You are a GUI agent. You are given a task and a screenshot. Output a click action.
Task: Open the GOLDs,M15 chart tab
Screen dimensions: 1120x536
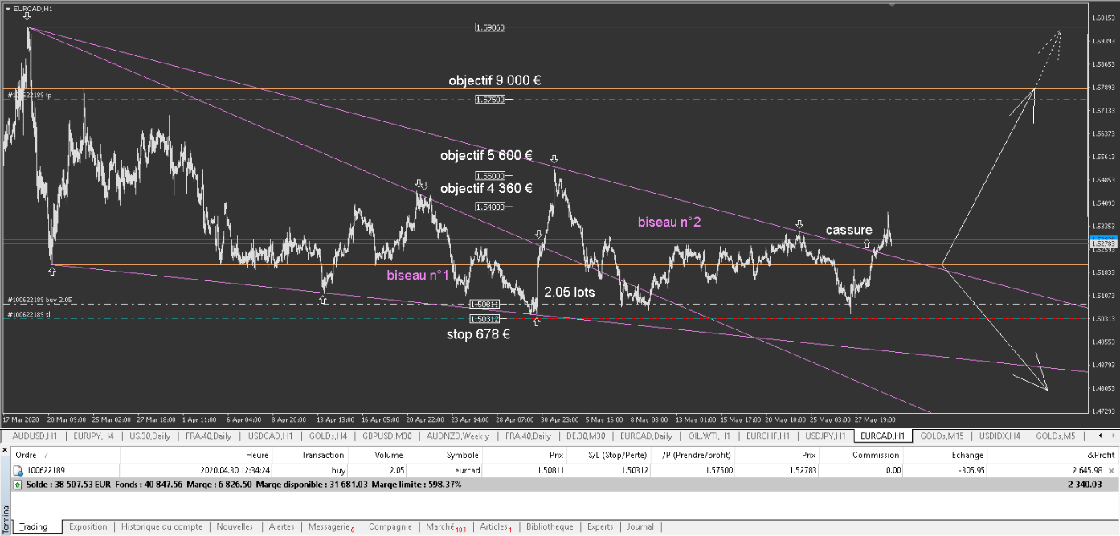tap(942, 436)
